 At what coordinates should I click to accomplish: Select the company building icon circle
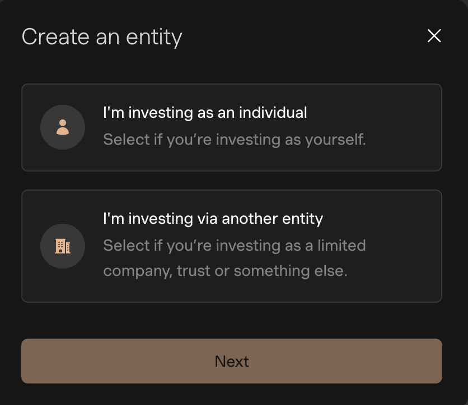tap(63, 246)
